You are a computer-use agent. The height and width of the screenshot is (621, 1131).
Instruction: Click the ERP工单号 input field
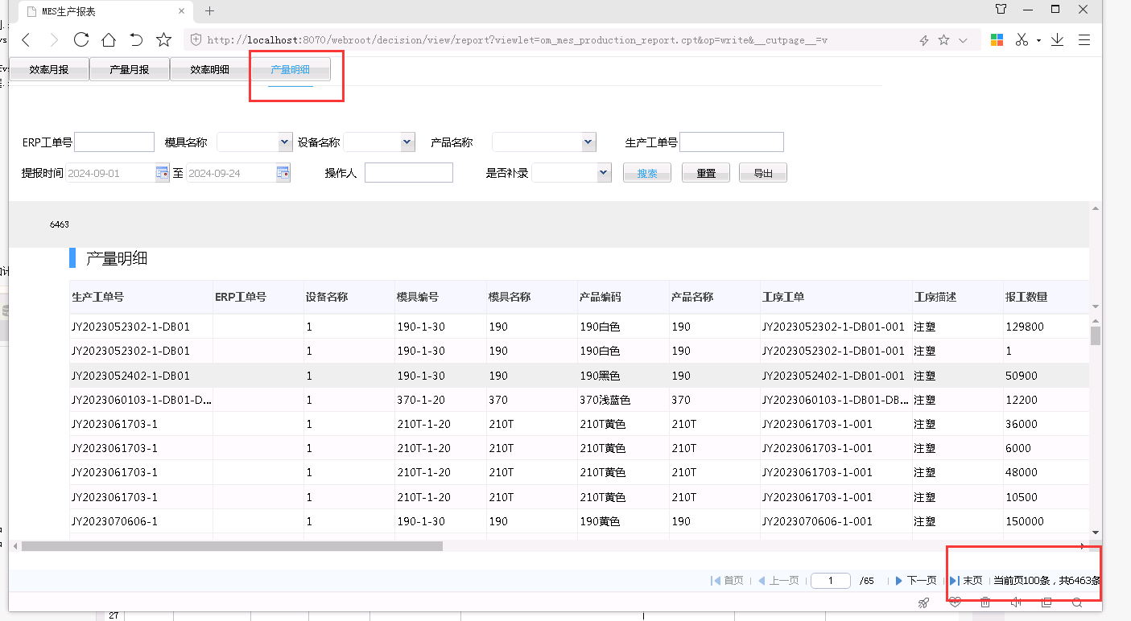[x=114, y=142]
